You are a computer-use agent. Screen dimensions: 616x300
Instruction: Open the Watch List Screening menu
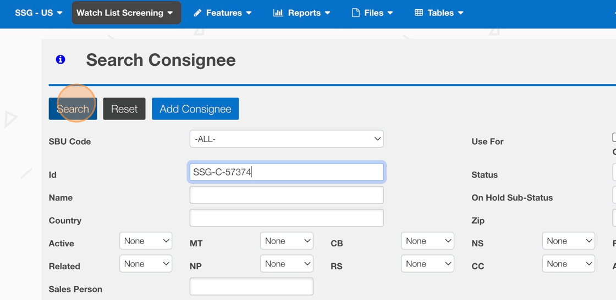125,13
